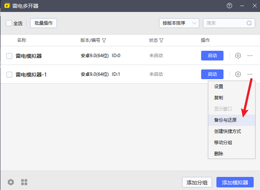
Task: Click the 操作 column header
Action: click(205, 40)
